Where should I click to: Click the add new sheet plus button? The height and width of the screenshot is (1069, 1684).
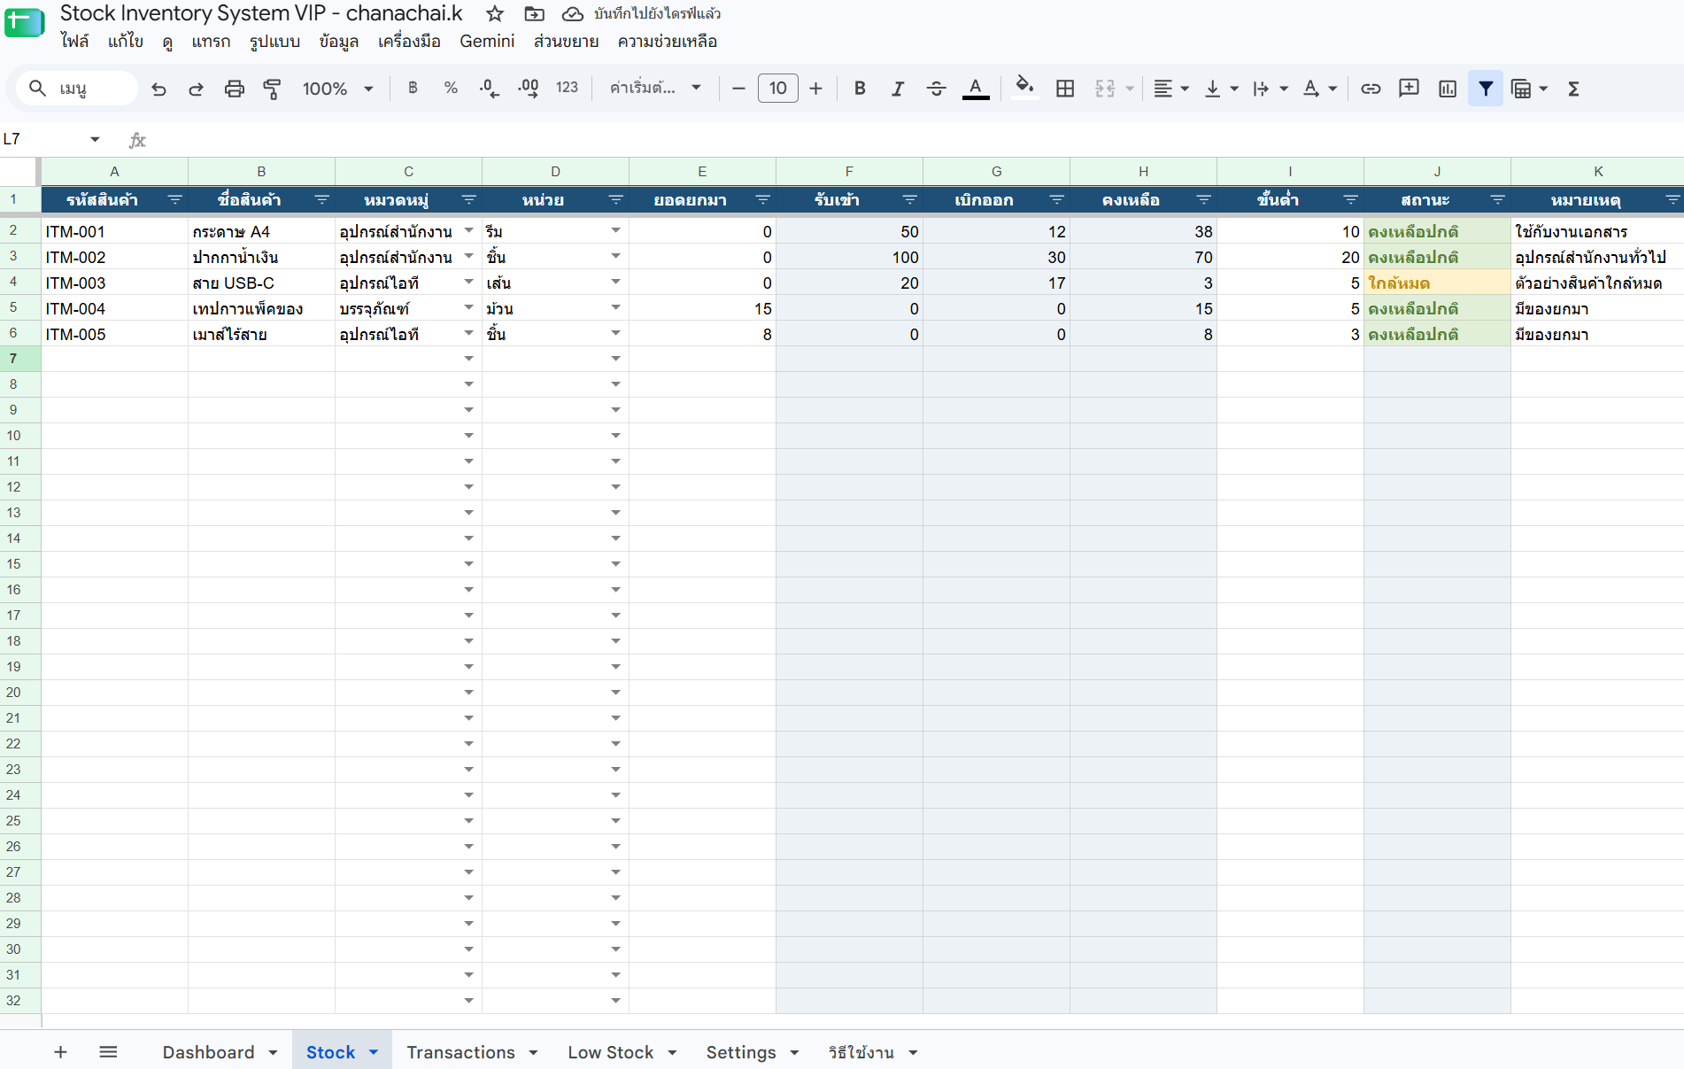[x=60, y=1051]
